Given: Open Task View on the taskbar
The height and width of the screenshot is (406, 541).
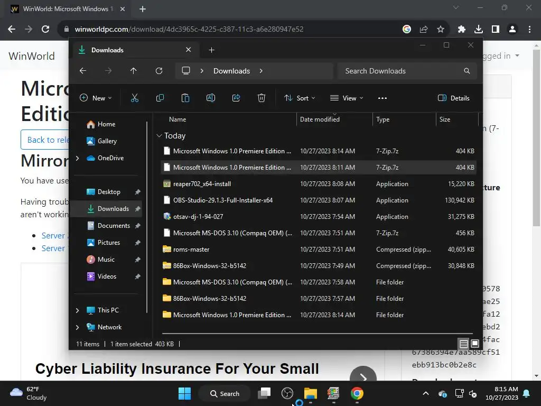Looking at the screenshot, I should point(264,393).
